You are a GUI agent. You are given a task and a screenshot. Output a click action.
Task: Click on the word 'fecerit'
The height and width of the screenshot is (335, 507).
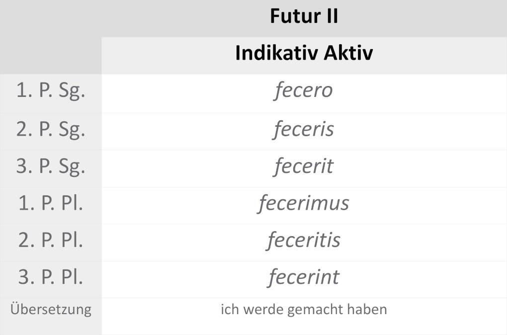coord(303,166)
